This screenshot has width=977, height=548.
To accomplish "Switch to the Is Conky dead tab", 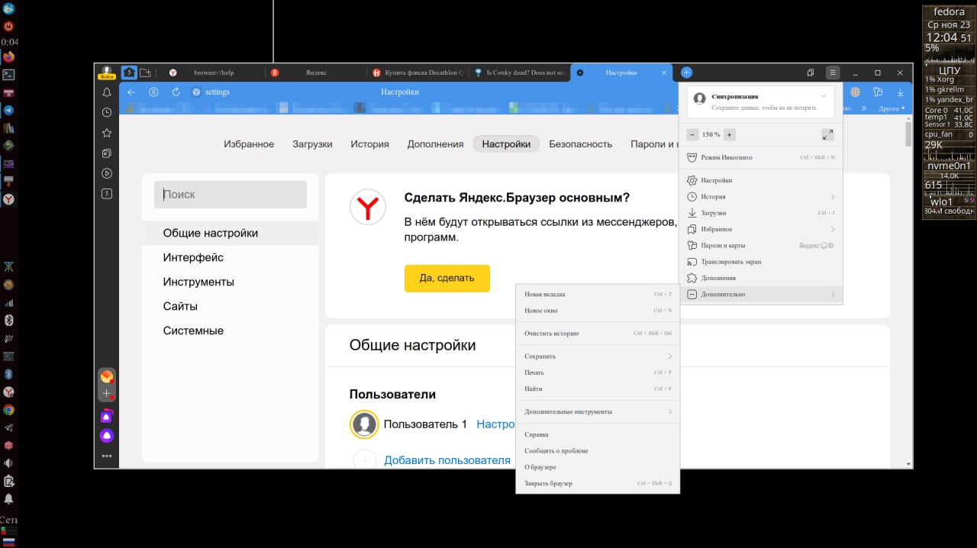I will coord(519,73).
